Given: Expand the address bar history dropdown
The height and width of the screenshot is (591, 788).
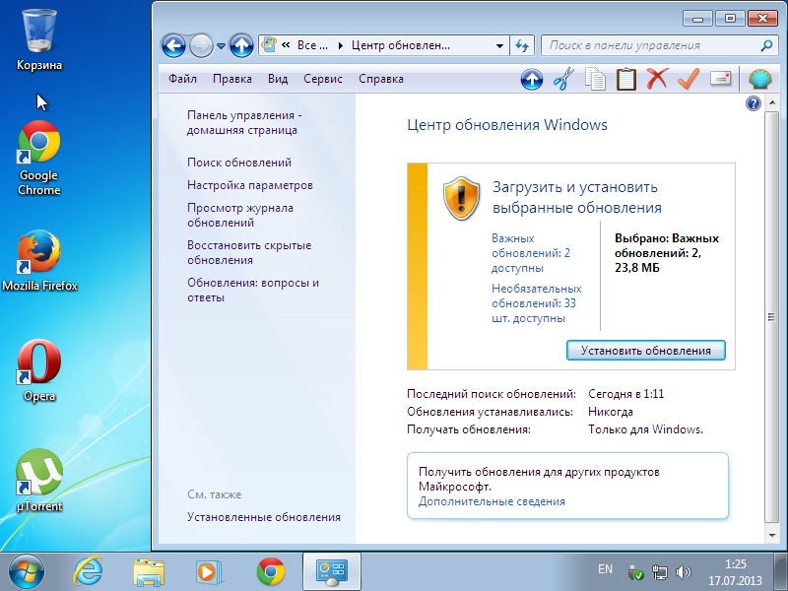Looking at the screenshot, I should pos(499,45).
